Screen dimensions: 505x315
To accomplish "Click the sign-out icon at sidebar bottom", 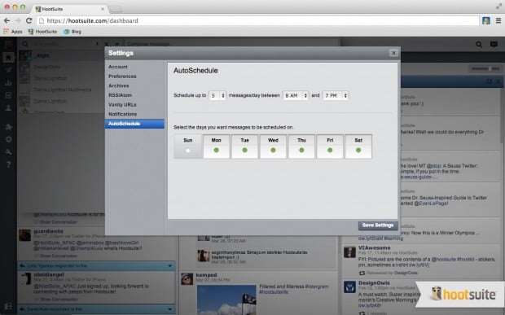I will [x=8, y=306].
